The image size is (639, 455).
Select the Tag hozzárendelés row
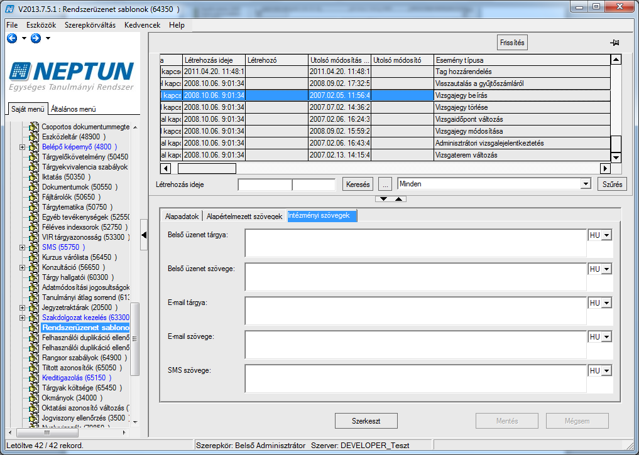click(386, 72)
